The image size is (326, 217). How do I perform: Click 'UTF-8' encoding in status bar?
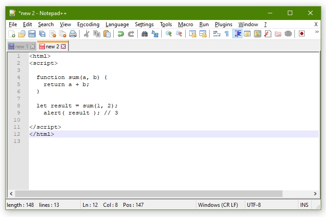(x=254, y=205)
